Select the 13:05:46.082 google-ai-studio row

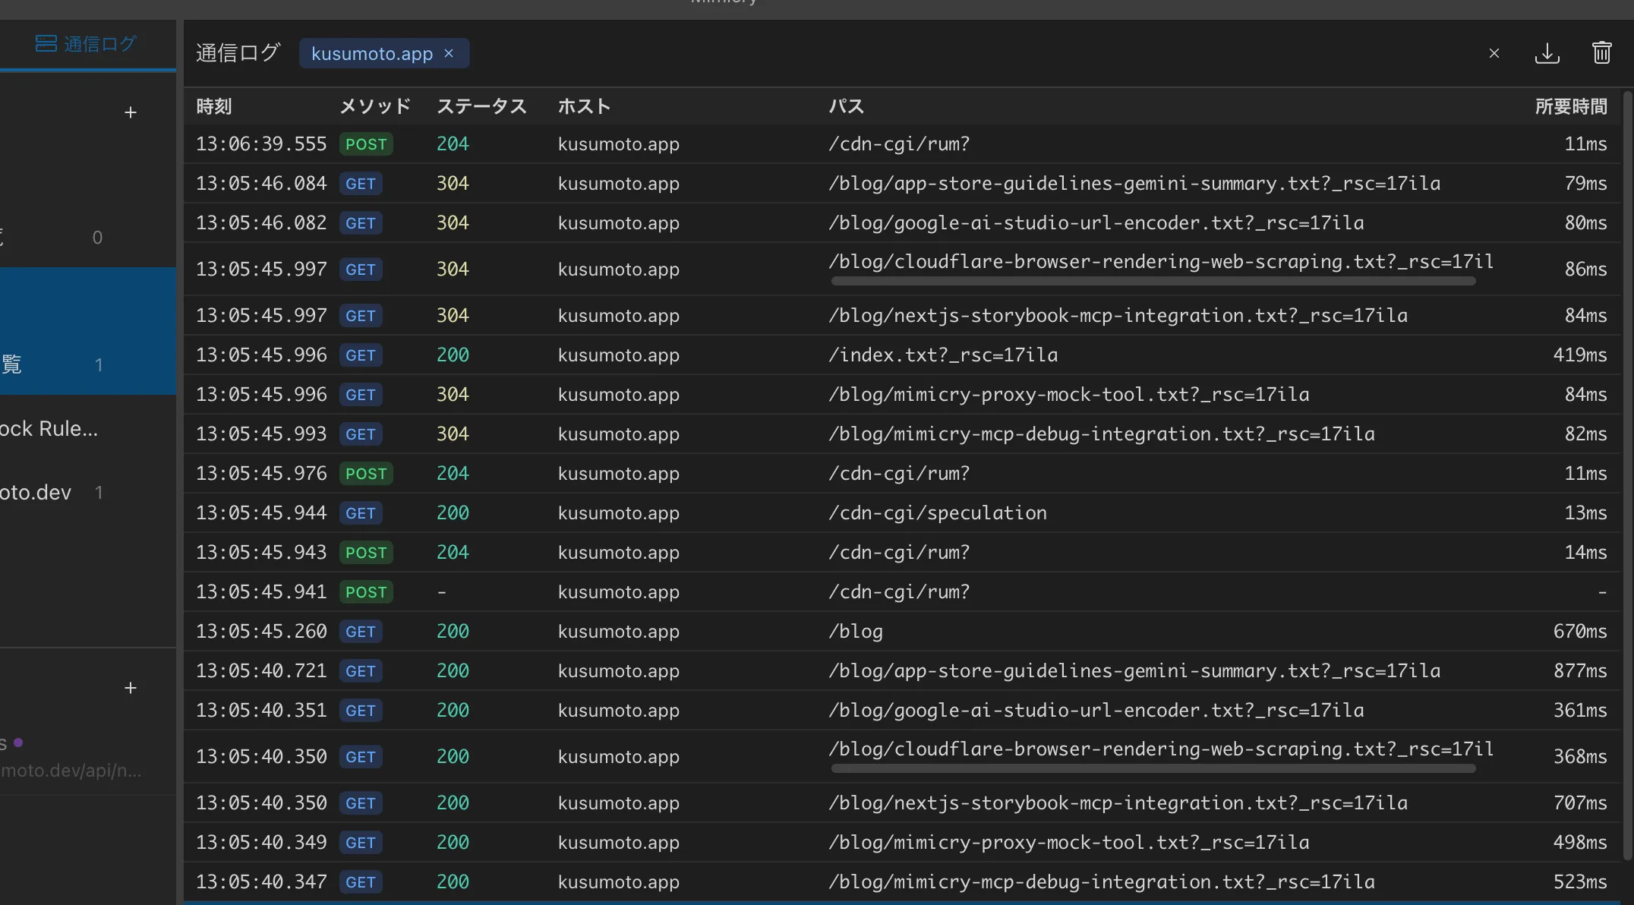tap(901, 223)
